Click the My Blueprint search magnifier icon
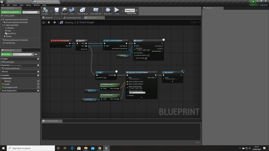The width and height of the screenshot is (269, 151). point(32,54)
